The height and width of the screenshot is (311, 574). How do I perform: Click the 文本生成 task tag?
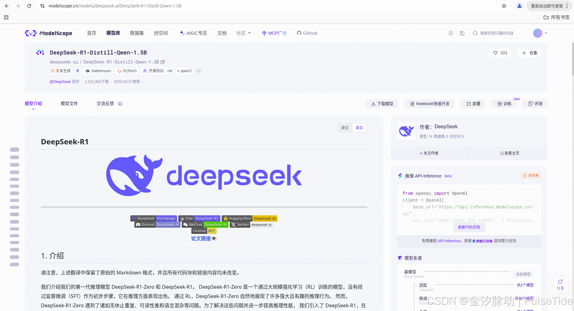tap(61, 71)
